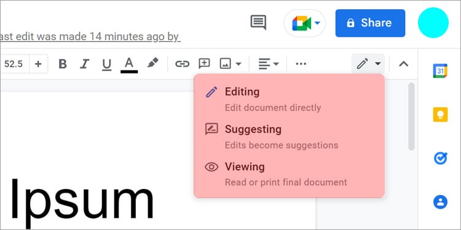This screenshot has height=230, width=461.
Task: Click the Google Calendar sidebar icon
Action: point(440,71)
